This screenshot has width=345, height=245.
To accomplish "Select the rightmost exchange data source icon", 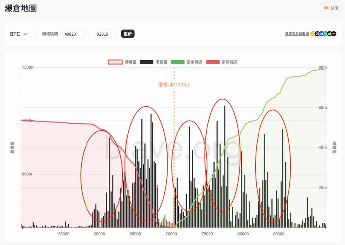I will [x=334, y=34].
